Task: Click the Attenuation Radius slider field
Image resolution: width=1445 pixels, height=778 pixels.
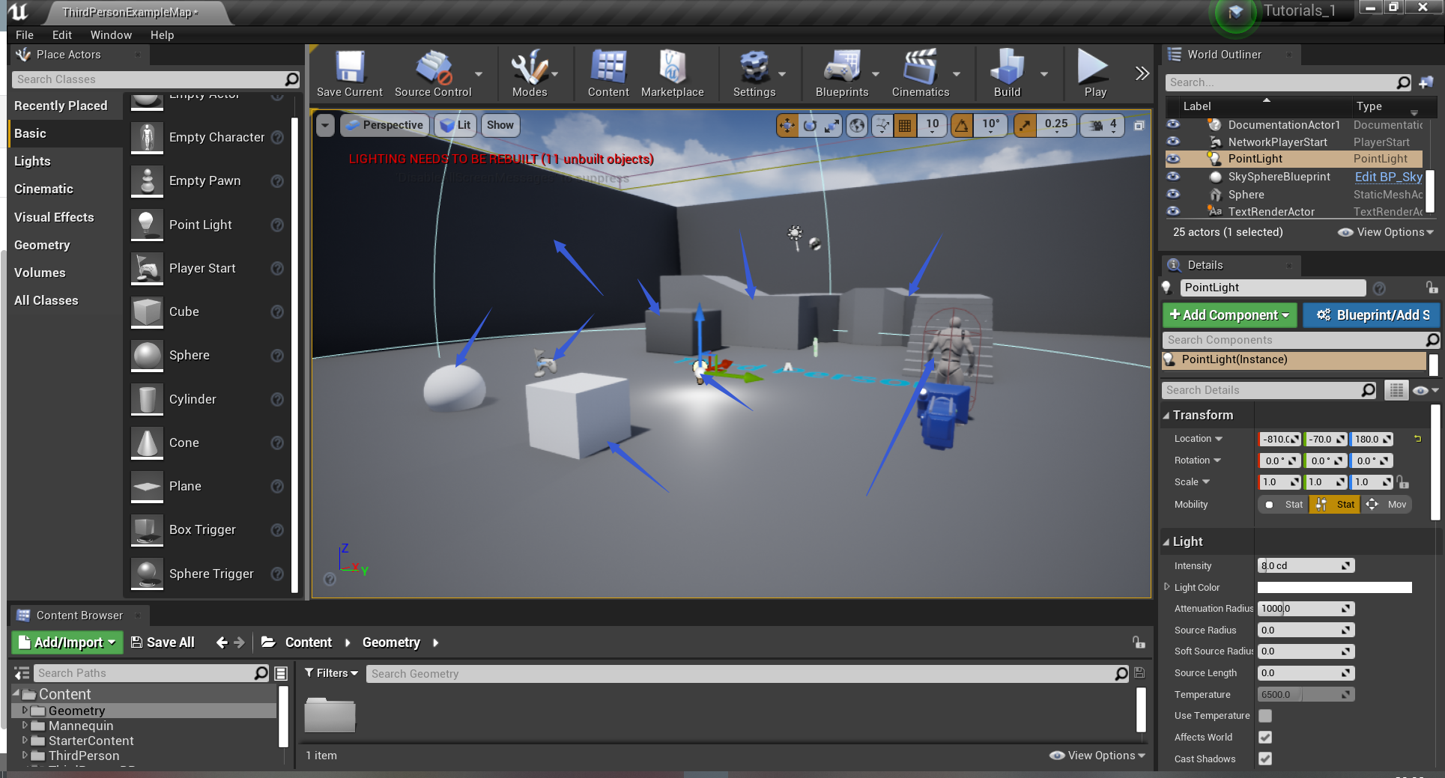Action: click(x=1306, y=609)
